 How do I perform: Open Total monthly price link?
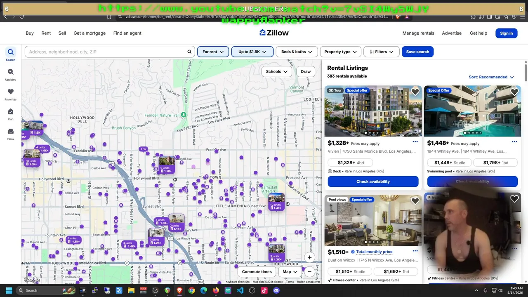[x=374, y=252]
